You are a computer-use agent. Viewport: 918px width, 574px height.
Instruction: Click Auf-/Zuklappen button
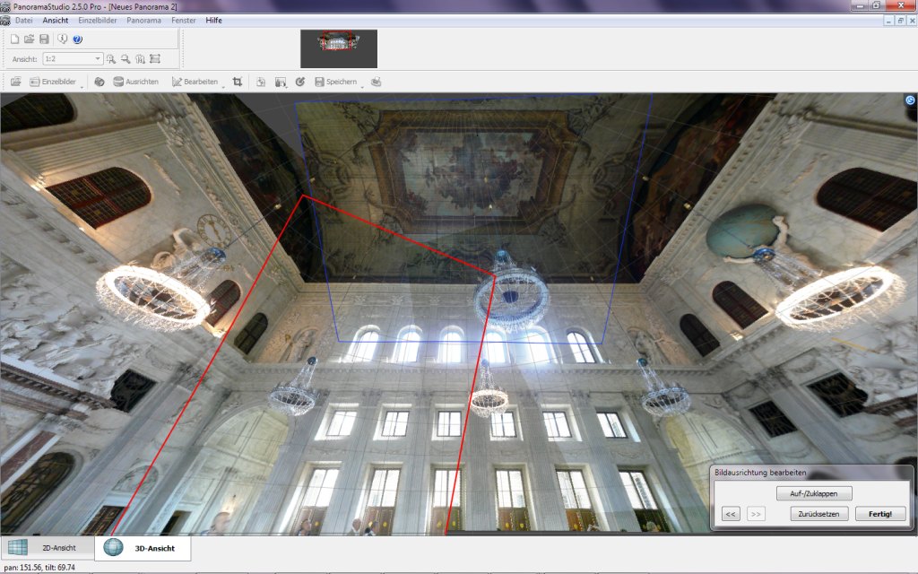[x=814, y=493]
